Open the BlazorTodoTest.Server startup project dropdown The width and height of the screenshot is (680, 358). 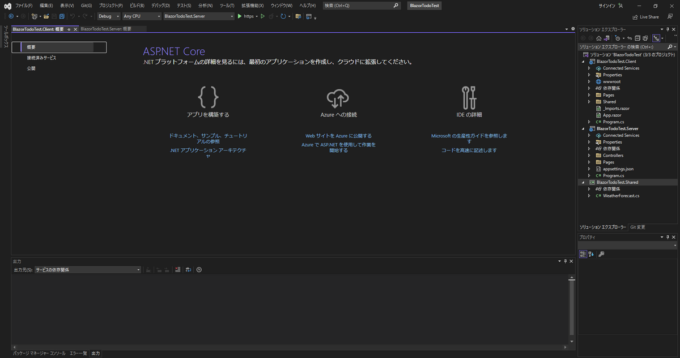coord(198,16)
